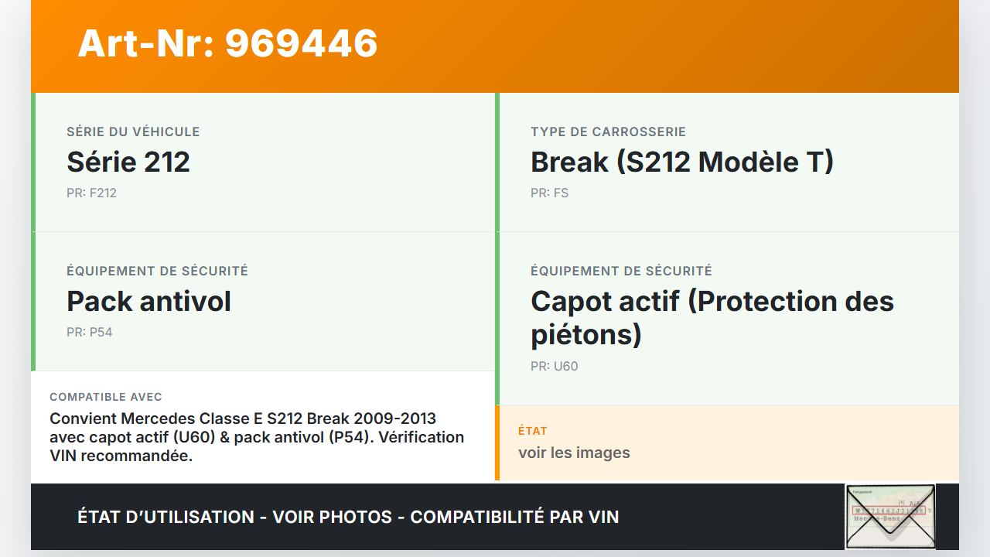This screenshot has width=990, height=557.
Task: Click the COMPATIBLE AVEC label
Action: click(106, 397)
